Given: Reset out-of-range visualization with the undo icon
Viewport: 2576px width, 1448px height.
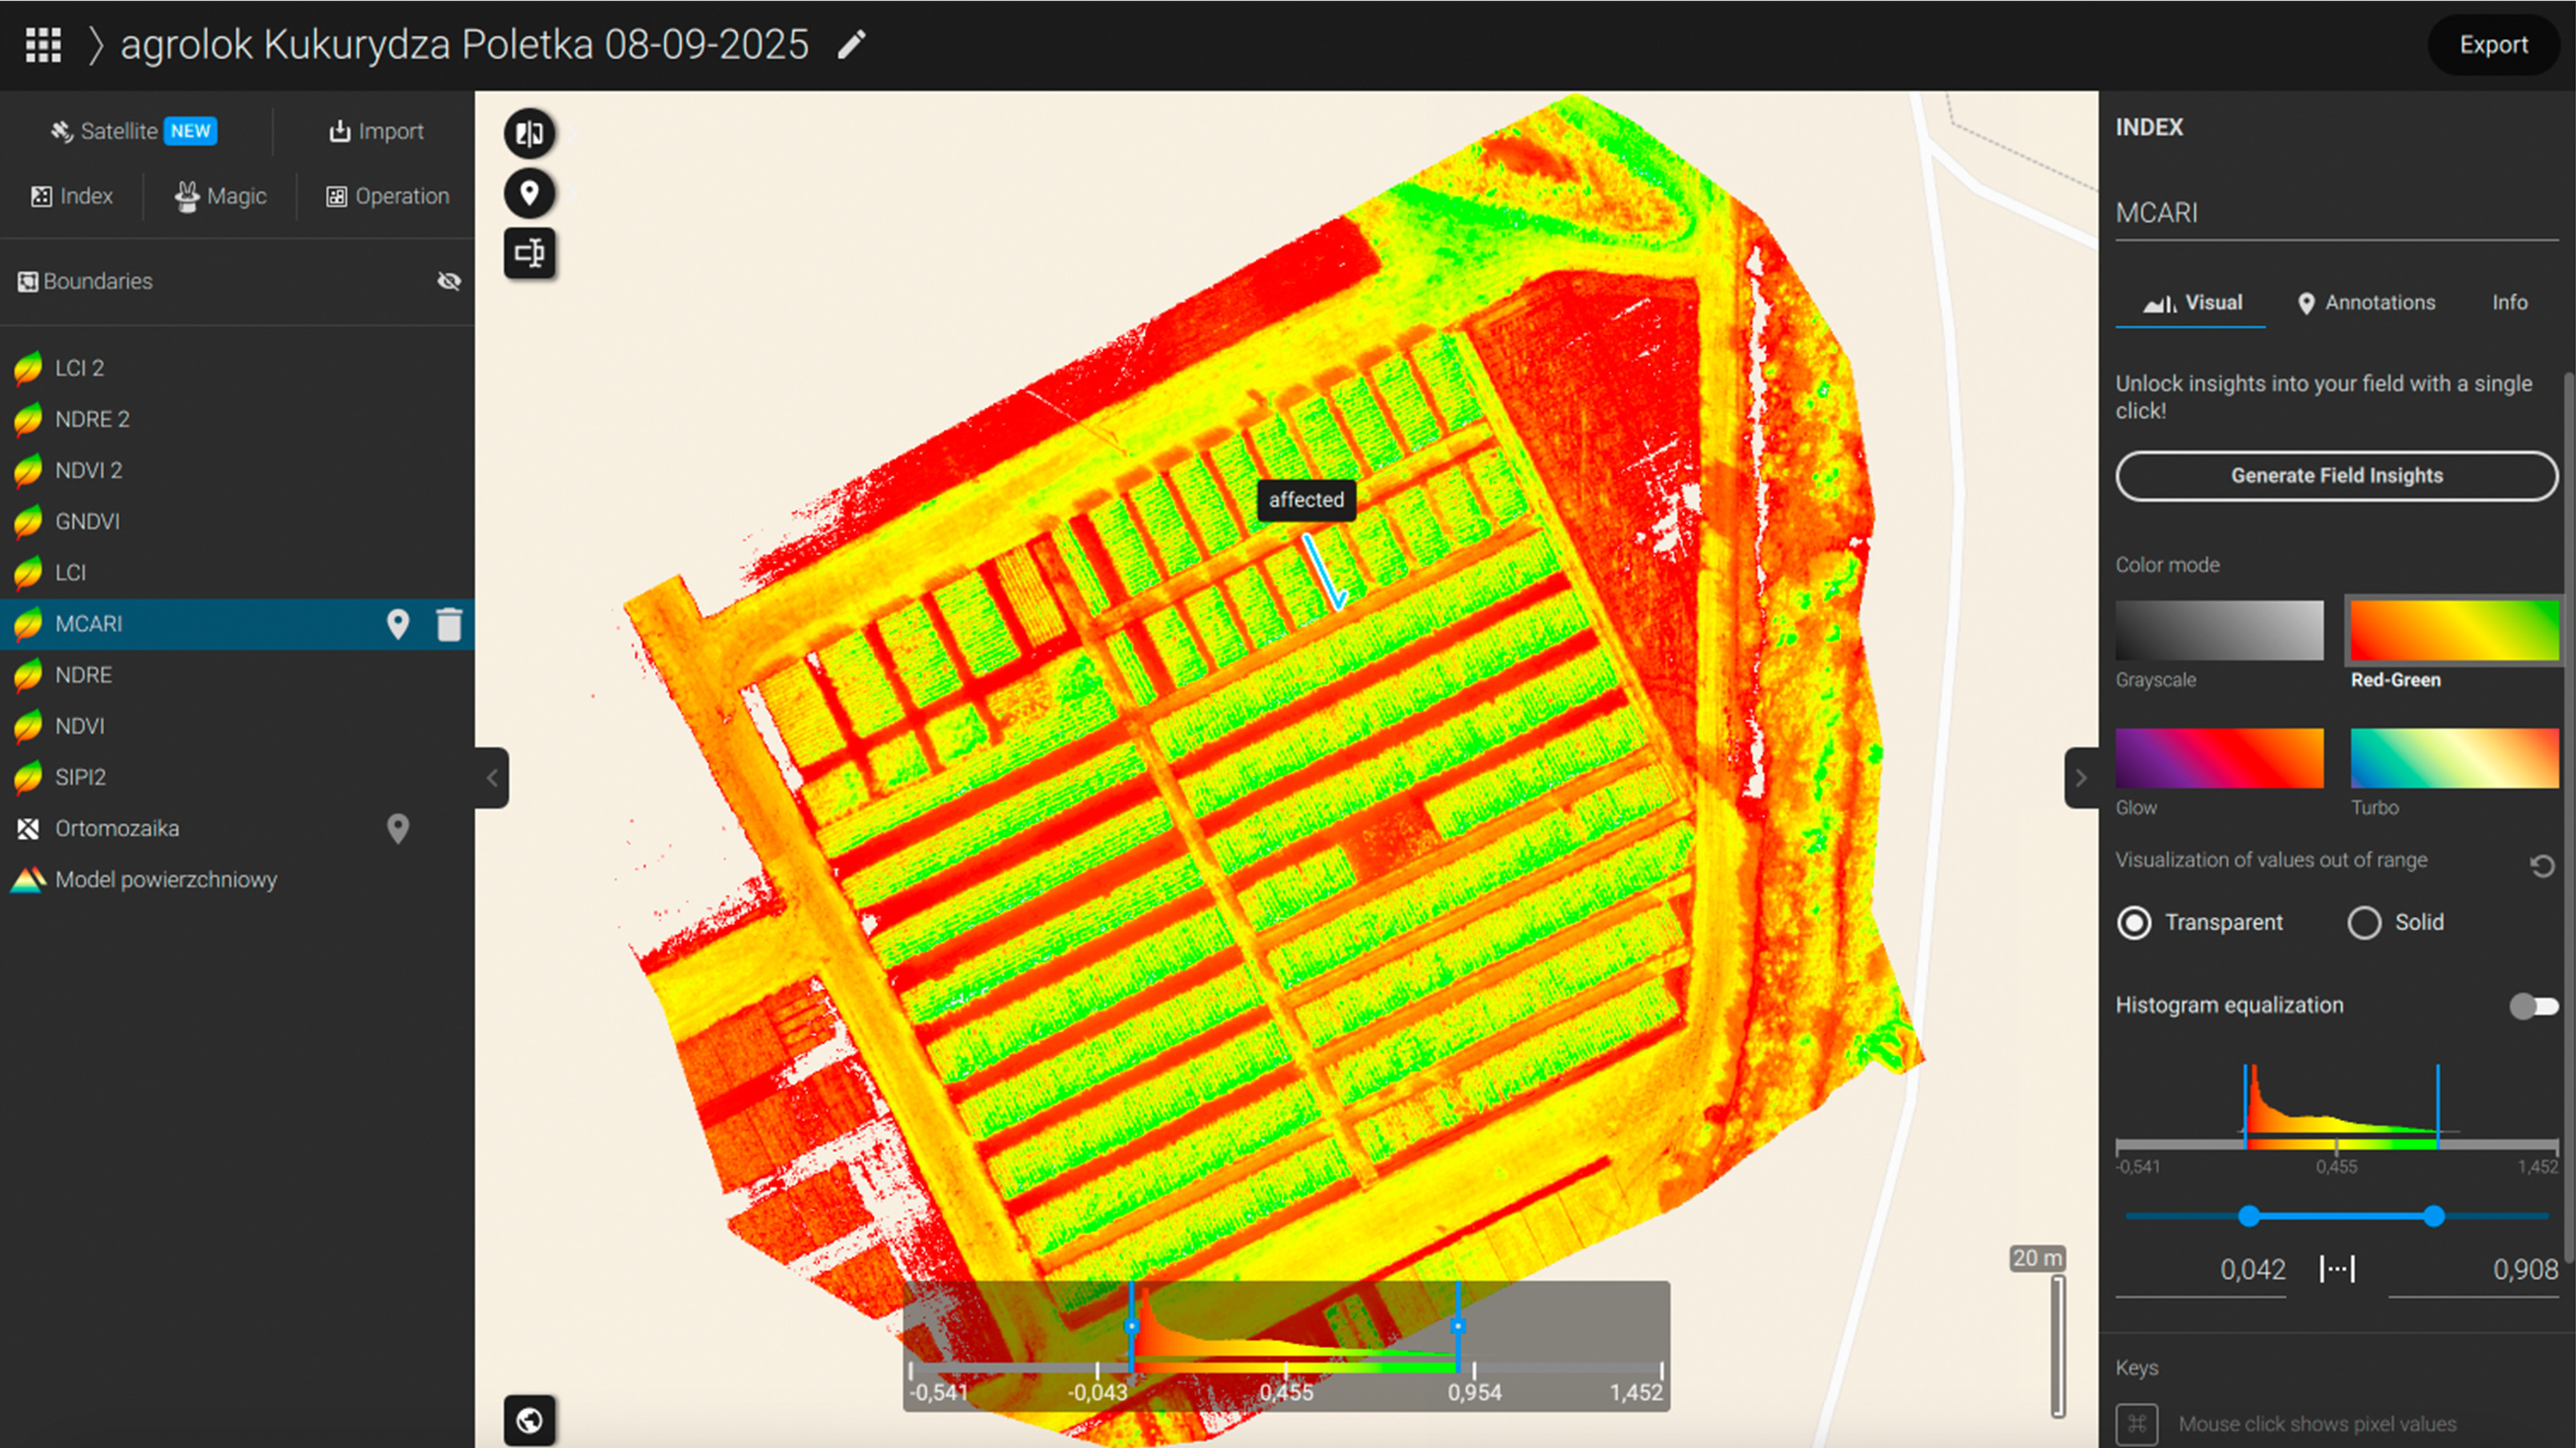Looking at the screenshot, I should pos(2541,865).
